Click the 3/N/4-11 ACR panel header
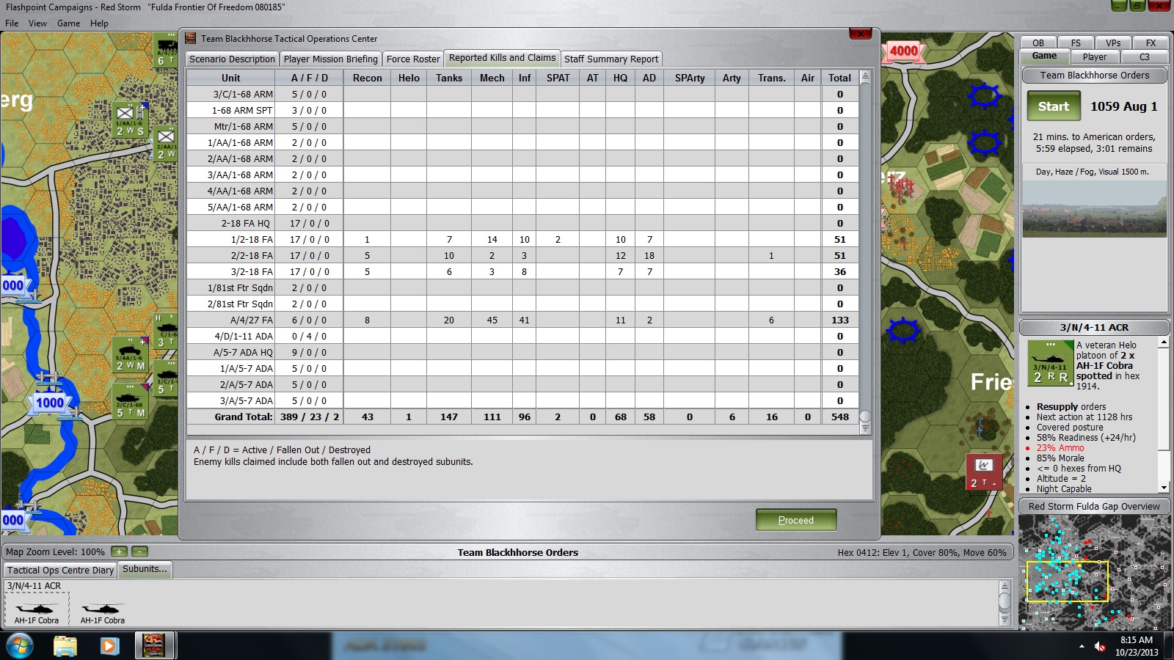 pyautogui.click(x=1094, y=327)
